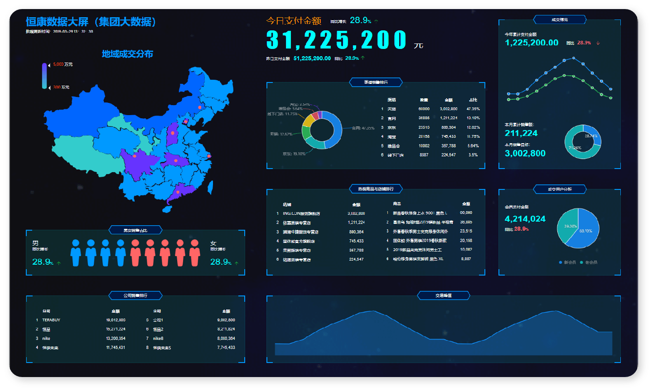Click the up arrow beside yesterday's 同比 28.9%
The image size is (653, 392).
click(363, 58)
